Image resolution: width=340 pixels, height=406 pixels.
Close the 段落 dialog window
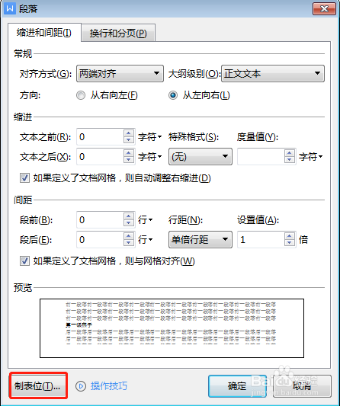click(324, 9)
